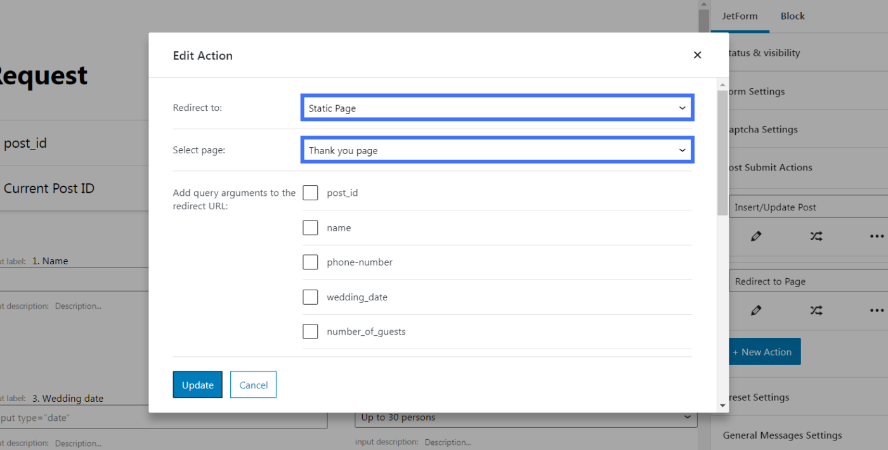
Task: Edit the Insert/Update Post action with pencil icon
Action: click(756, 236)
